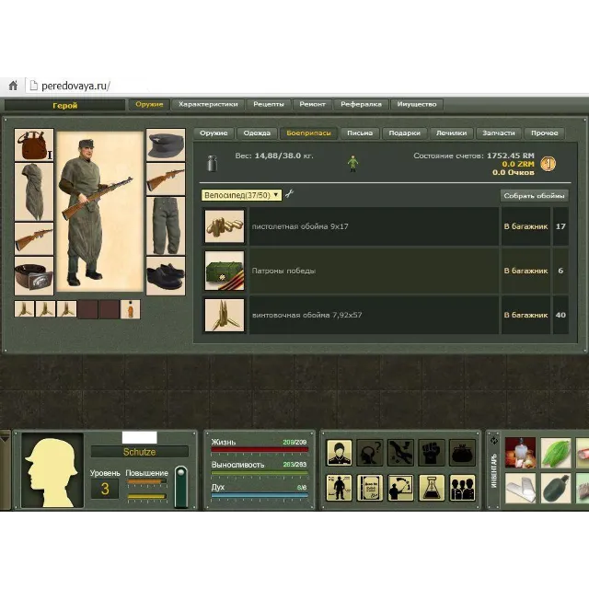
Task: Open the soldier profile portrait icon
Action: tap(340, 453)
